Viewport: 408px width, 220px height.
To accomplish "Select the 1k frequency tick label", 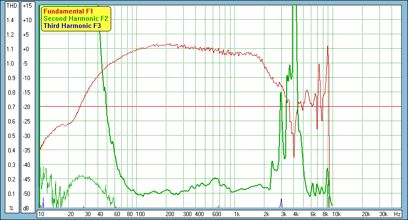I will point(237,214).
